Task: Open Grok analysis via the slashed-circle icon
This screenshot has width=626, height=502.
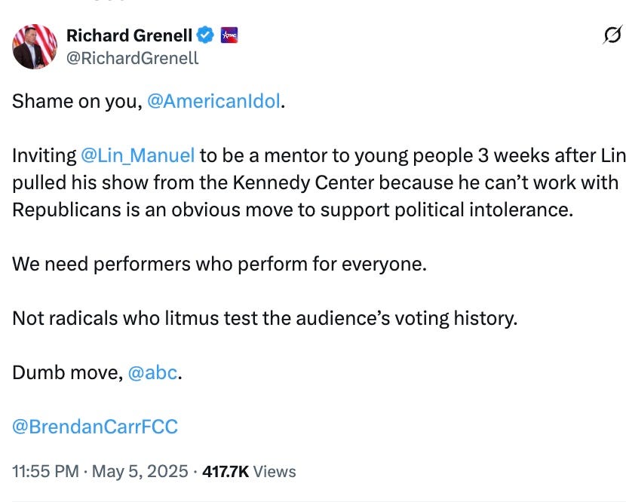Action: tap(612, 35)
